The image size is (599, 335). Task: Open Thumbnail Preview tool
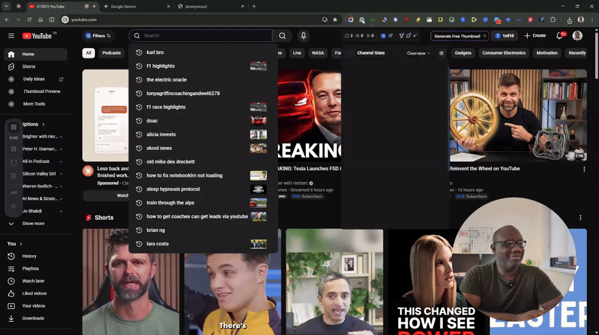[x=36, y=92]
